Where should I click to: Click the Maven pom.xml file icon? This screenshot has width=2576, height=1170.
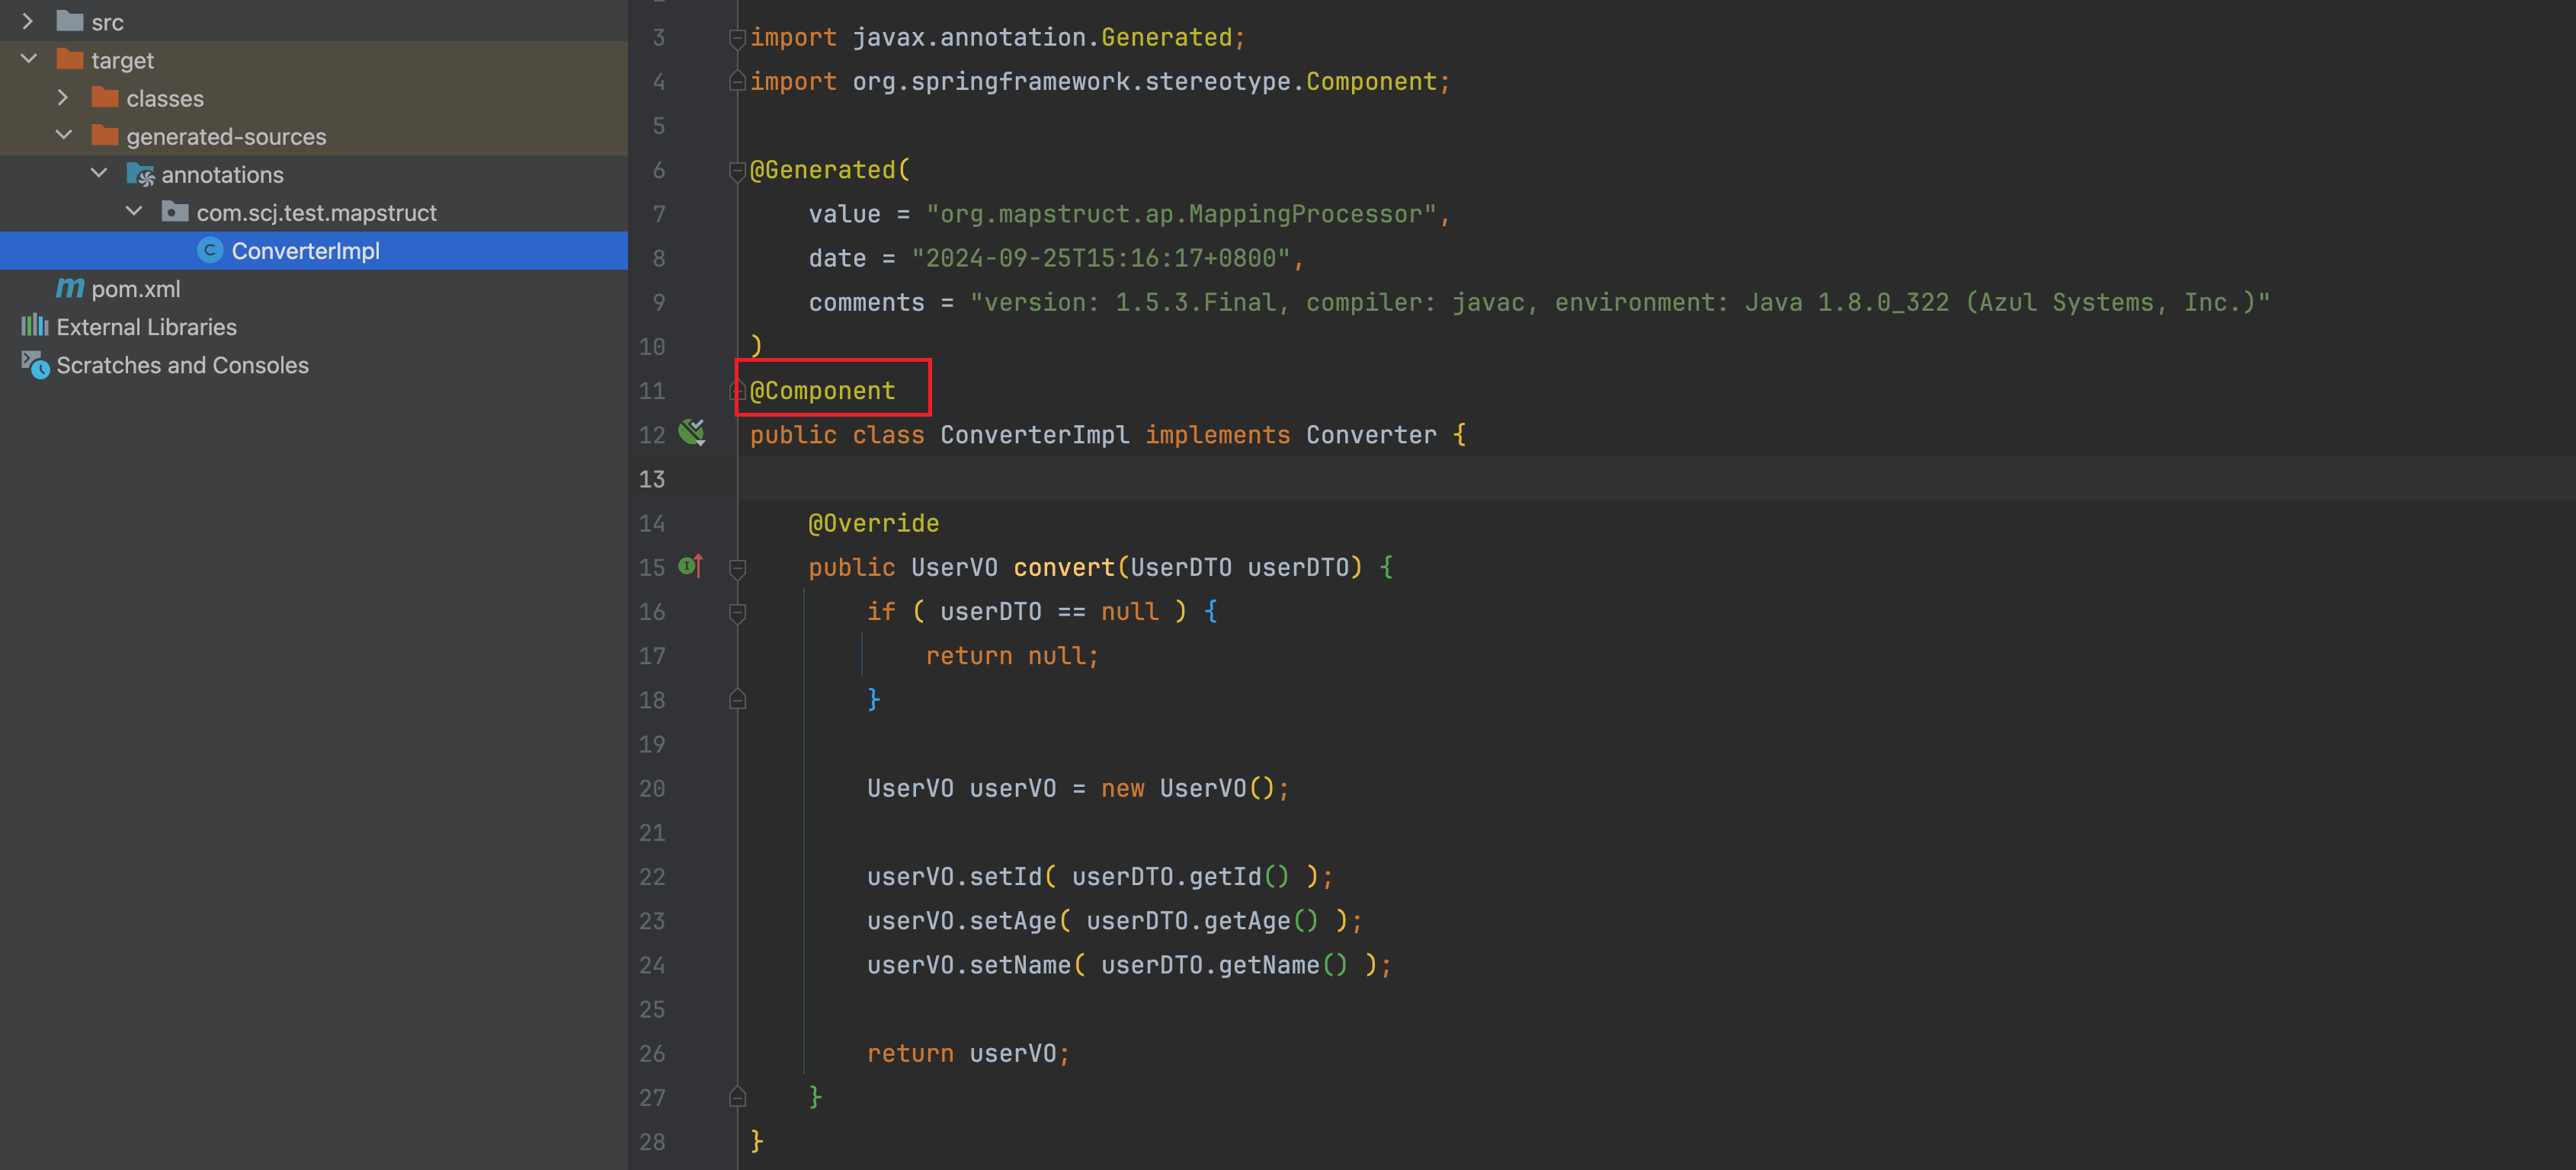pyautogui.click(x=69, y=289)
